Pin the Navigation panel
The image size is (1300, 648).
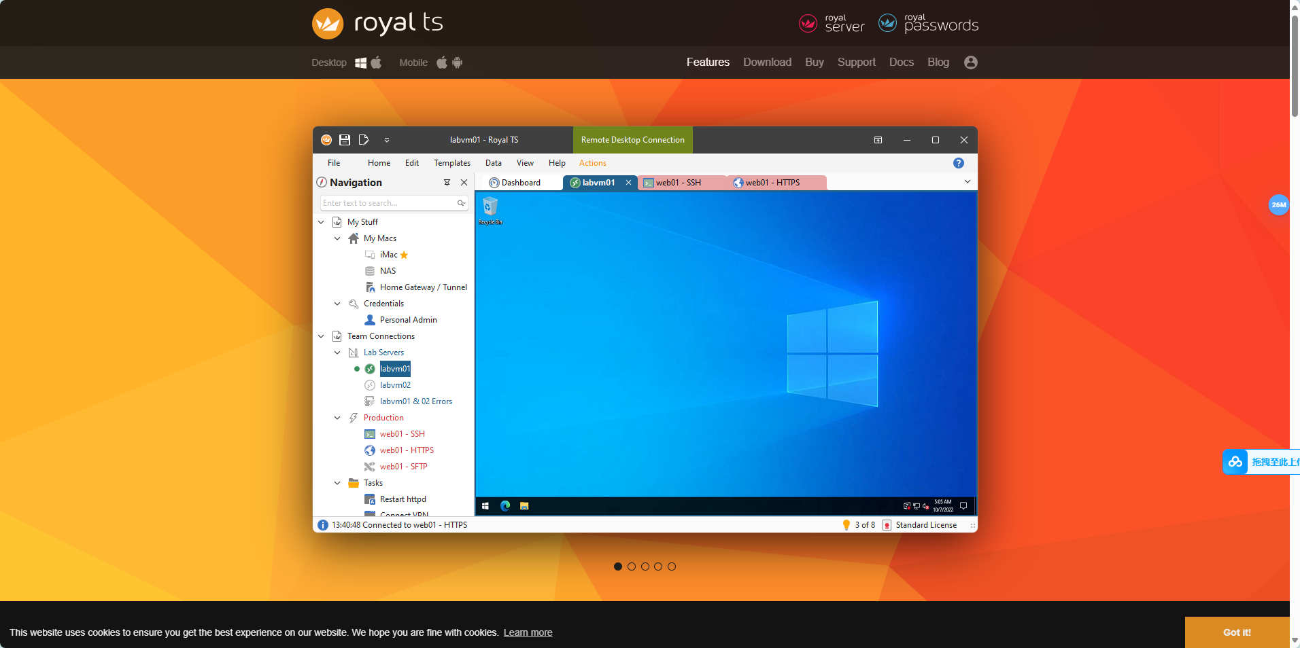pyautogui.click(x=447, y=183)
